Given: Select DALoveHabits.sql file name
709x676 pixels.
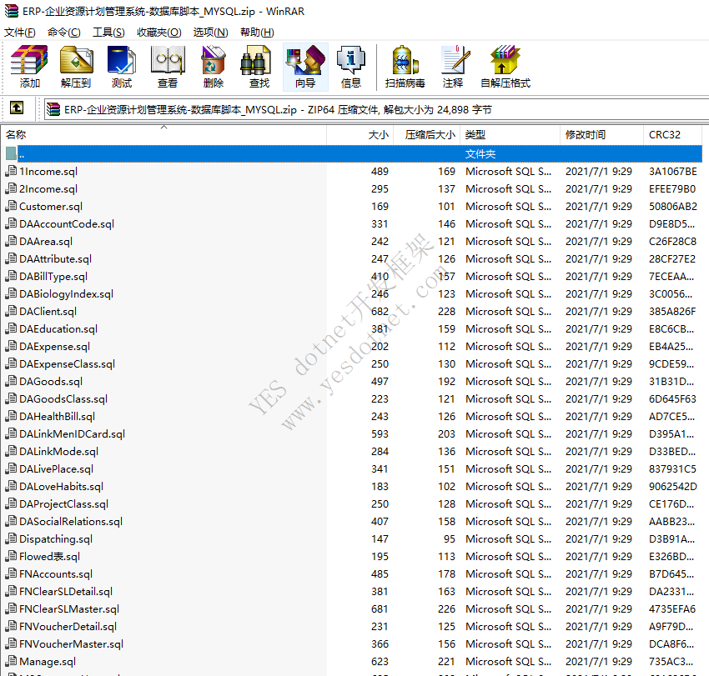Looking at the screenshot, I should pos(61,487).
